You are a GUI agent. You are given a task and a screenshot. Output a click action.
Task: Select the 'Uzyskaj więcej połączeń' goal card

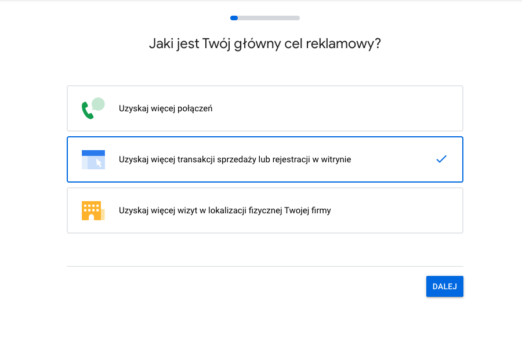click(265, 108)
